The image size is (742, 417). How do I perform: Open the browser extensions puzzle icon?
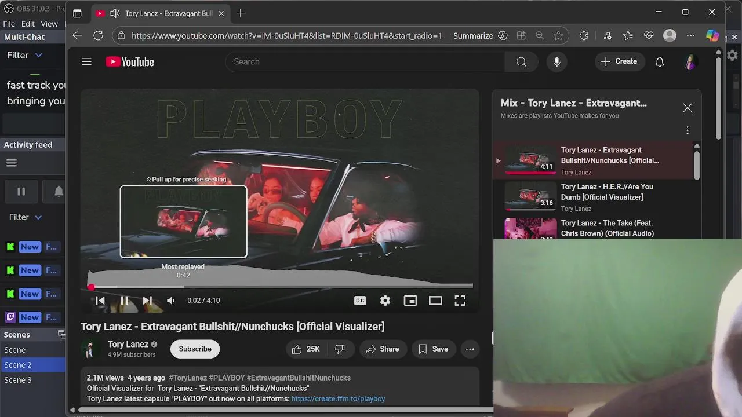[x=584, y=36]
